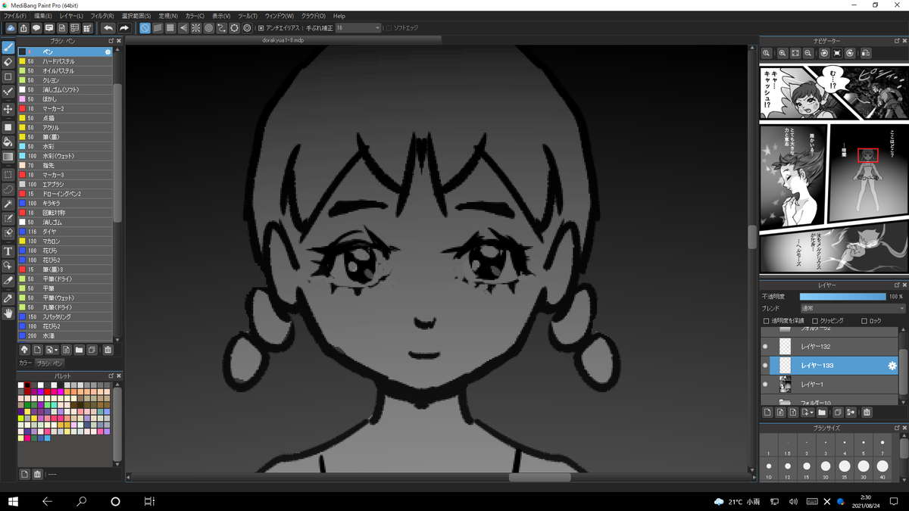Open the 手ぶれ補正 value dropdown
The height and width of the screenshot is (511, 909).
(x=358, y=28)
